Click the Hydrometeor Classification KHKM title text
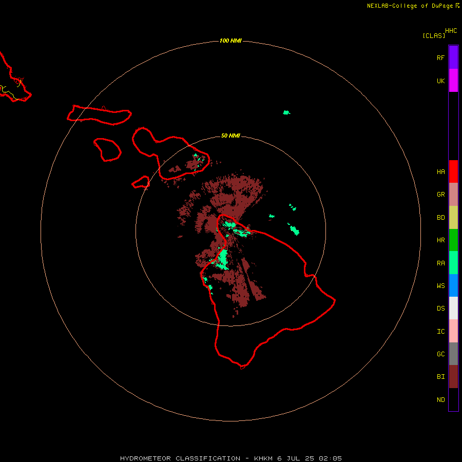This screenshot has width=462, height=462. 230,458
